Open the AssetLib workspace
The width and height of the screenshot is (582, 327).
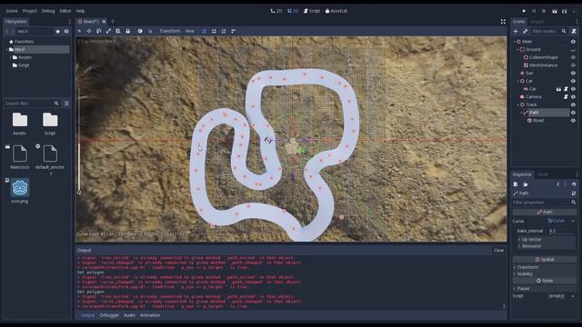(336, 11)
